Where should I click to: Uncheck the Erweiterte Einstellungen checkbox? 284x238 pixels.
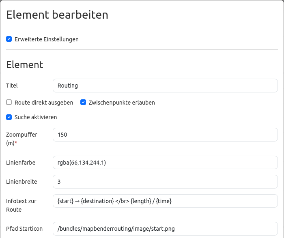(9, 39)
